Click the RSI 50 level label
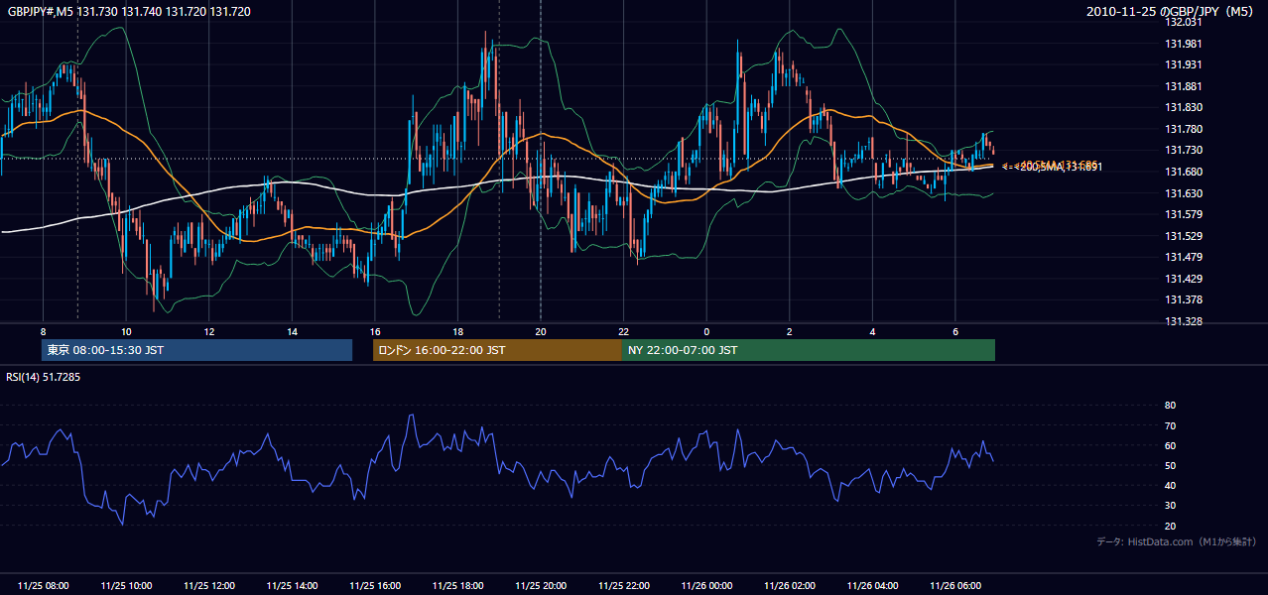The width and height of the screenshot is (1268, 595). coord(1170,465)
